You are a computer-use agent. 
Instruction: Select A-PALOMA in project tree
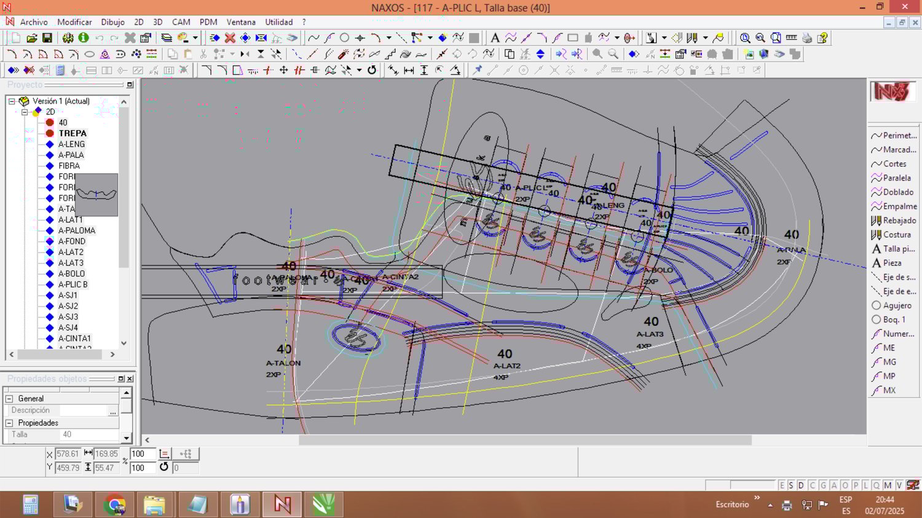77,230
